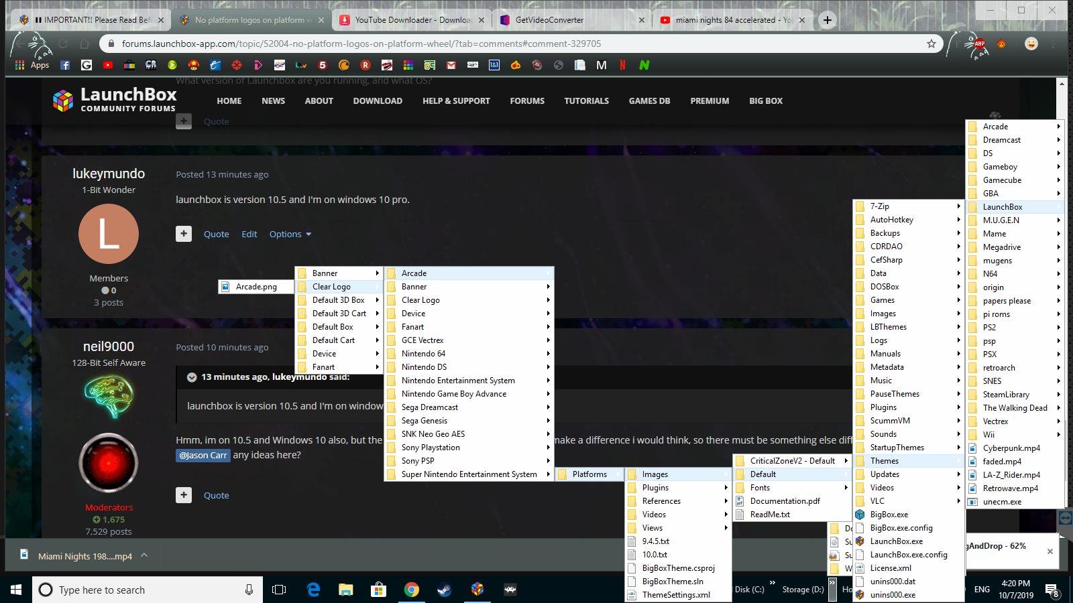Collapse the quoted lukeymundo post chevron
The height and width of the screenshot is (603, 1073).
pos(192,377)
